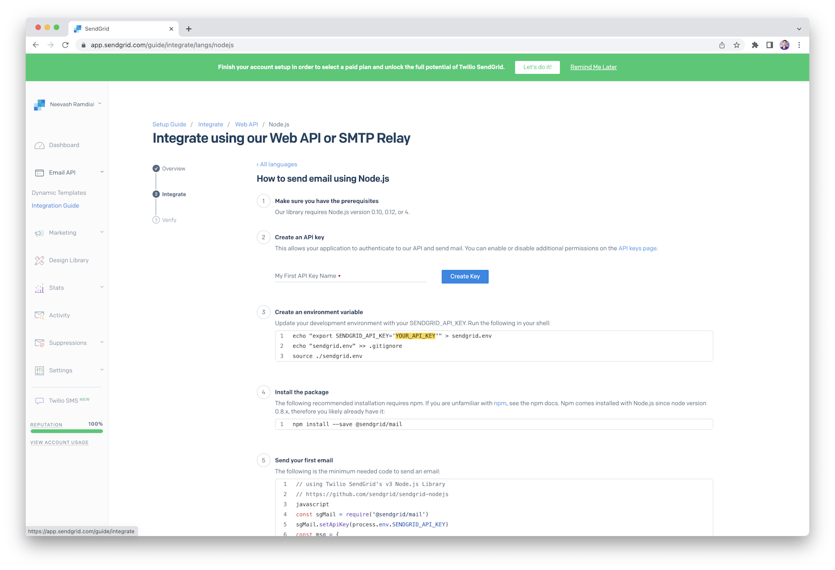Screen dimensions: 835x570
Task: Open Integration Guide in sidebar
Action: click(x=55, y=205)
